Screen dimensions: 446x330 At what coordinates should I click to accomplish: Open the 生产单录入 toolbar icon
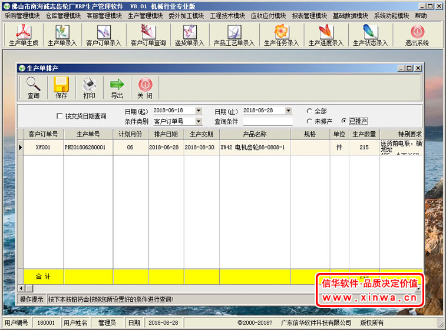click(62, 35)
